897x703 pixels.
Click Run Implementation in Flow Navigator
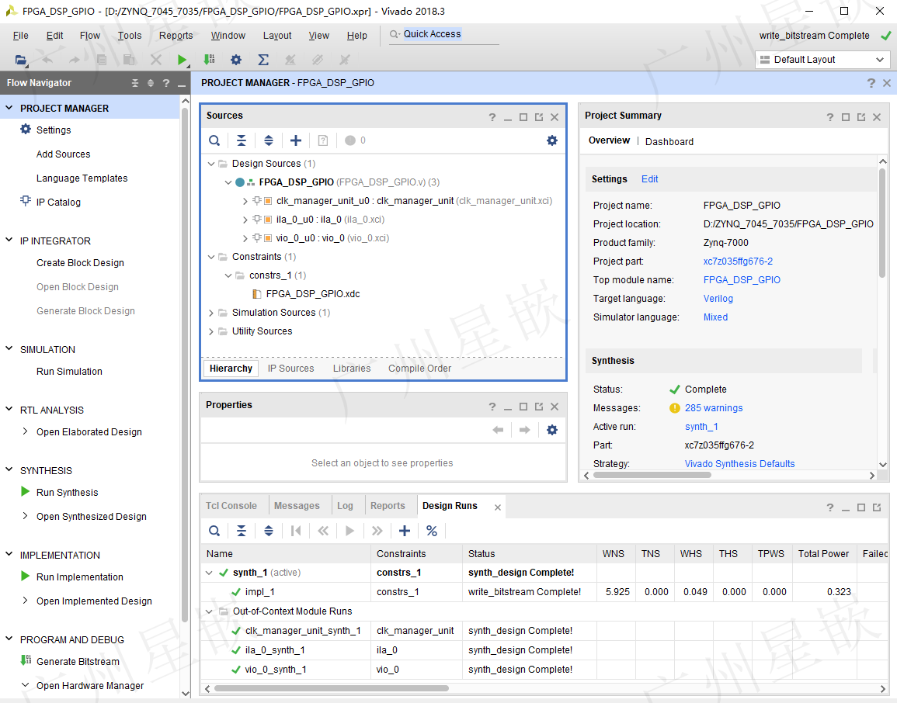[79, 577]
